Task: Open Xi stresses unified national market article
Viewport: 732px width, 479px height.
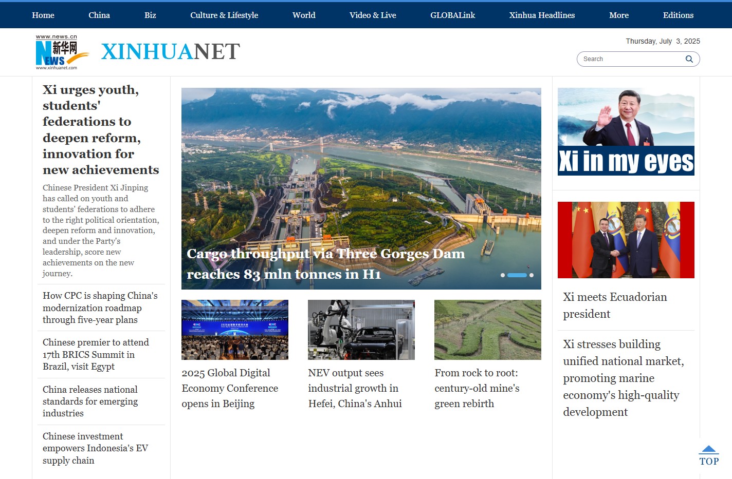Action: tap(624, 378)
